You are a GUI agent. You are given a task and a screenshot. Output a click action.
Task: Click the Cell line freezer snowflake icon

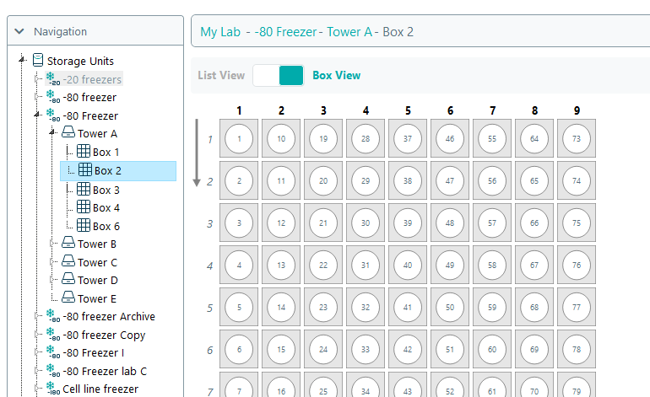pos(52,389)
